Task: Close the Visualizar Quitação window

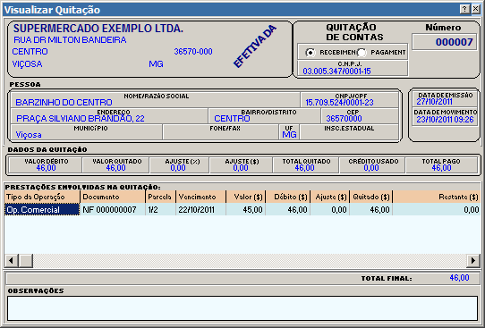Action: tap(475, 9)
